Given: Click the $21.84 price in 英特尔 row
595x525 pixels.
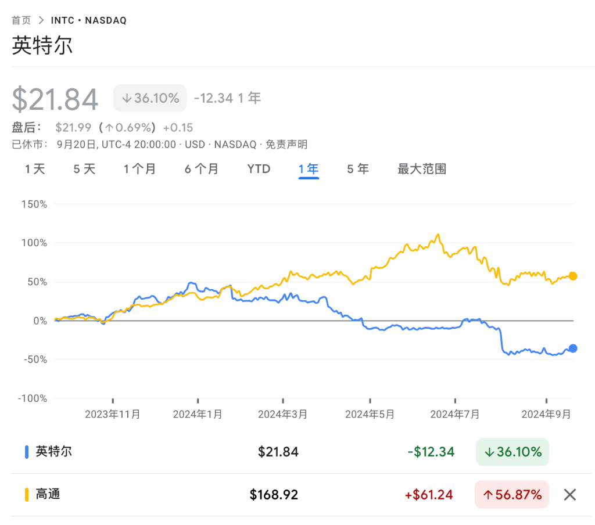Looking at the screenshot, I should click(x=278, y=452).
